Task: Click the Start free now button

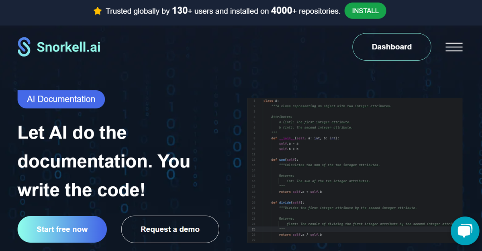Action: 62,229
